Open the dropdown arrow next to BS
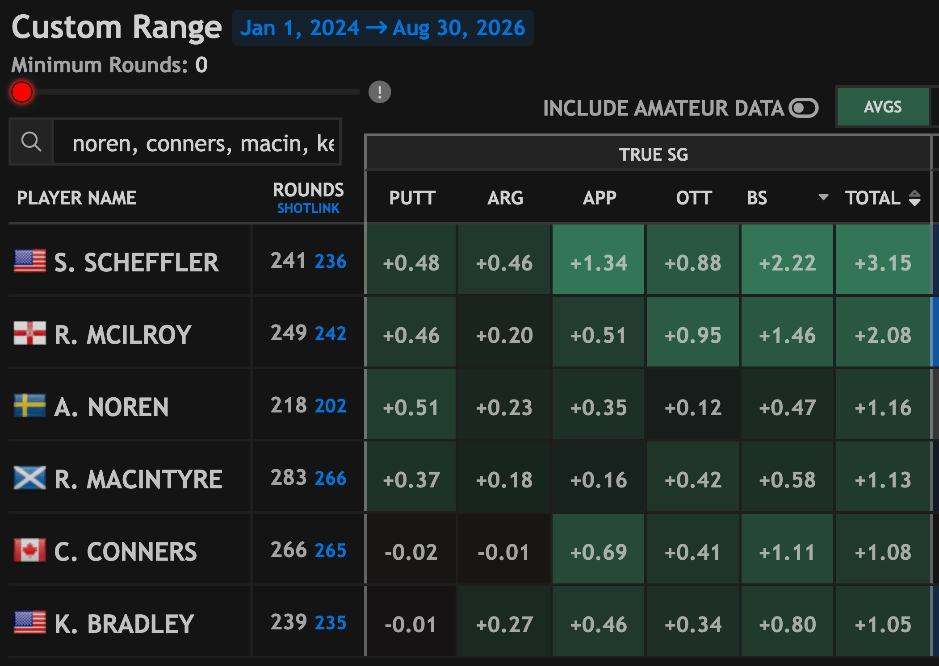Screen dimensions: 939x666 (x=823, y=197)
